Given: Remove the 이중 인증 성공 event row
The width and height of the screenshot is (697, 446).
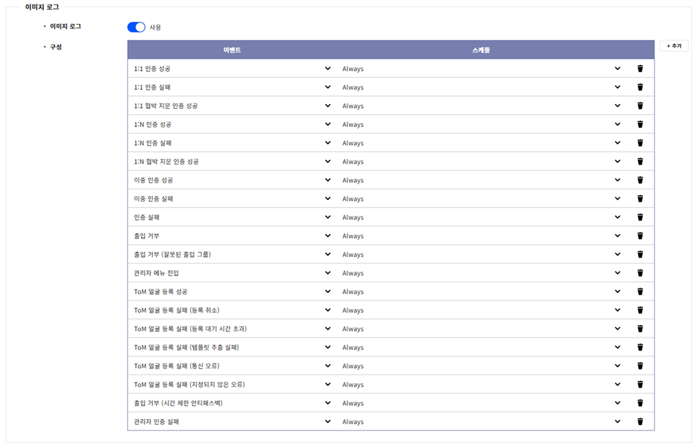Looking at the screenshot, I should coord(640,180).
